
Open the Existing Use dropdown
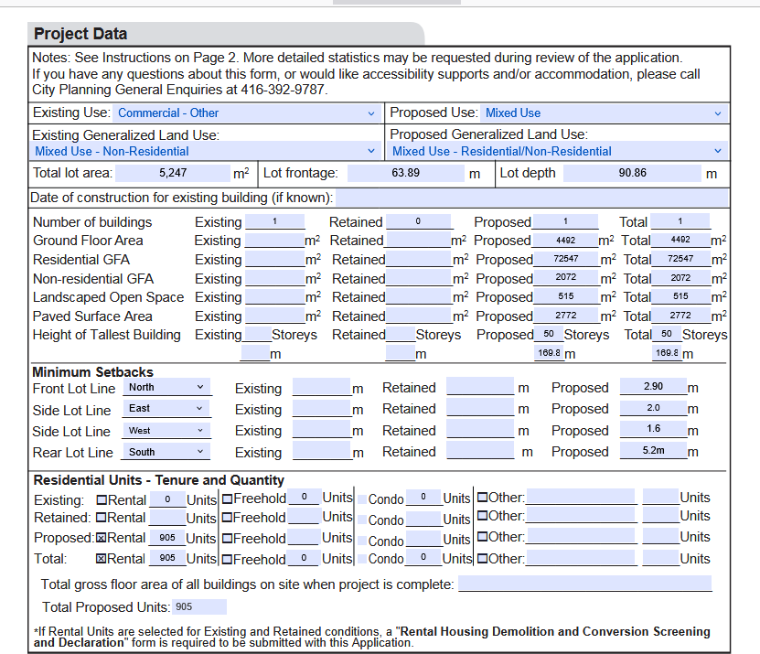[x=245, y=113]
